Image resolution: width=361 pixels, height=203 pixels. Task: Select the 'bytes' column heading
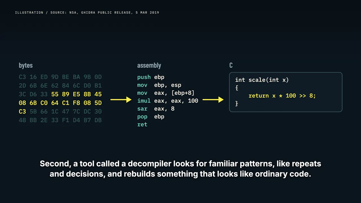click(26, 65)
